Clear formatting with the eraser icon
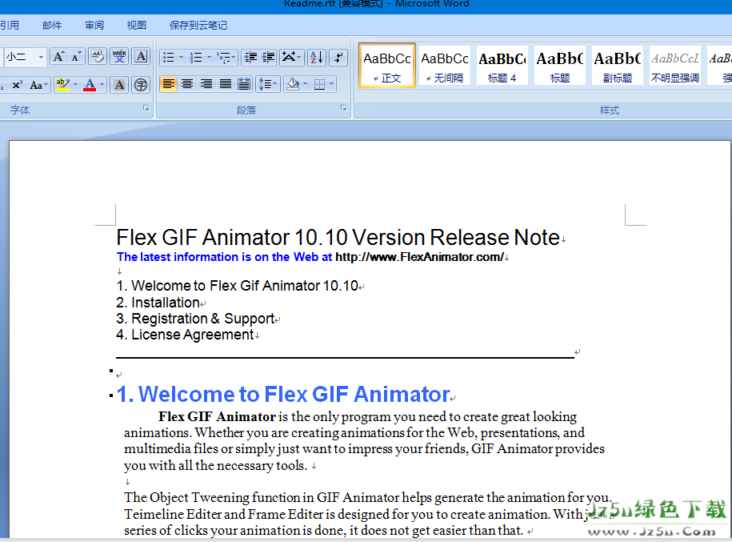732x542 pixels. pos(98,57)
